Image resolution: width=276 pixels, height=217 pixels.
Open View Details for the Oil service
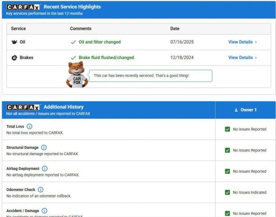point(240,42)
